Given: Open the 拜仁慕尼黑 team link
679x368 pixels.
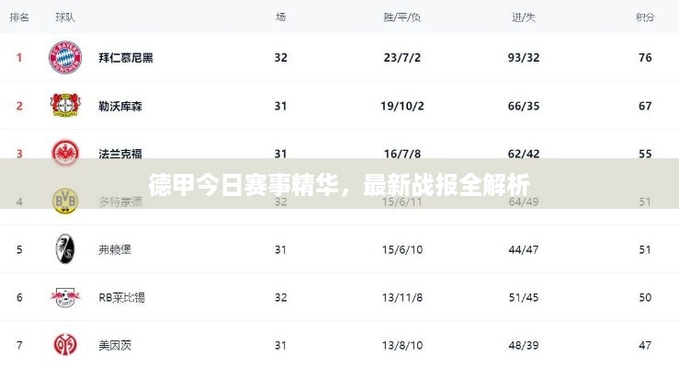Looking at the screenshot, I should 126,58.
